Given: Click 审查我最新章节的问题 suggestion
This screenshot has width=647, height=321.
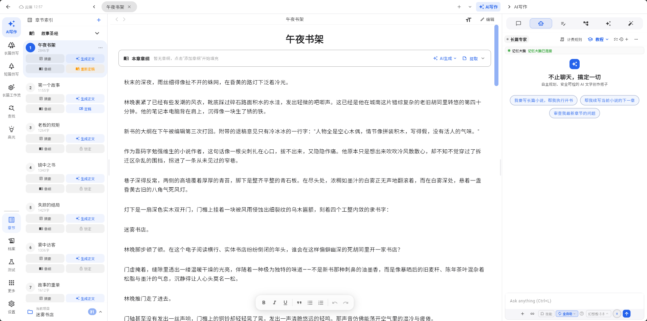Looking at the screenshot, I should 574,113.
